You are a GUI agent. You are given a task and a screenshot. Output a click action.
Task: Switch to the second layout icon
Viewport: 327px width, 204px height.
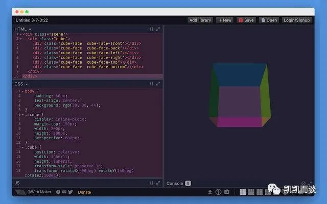click(x=251, y=192)
